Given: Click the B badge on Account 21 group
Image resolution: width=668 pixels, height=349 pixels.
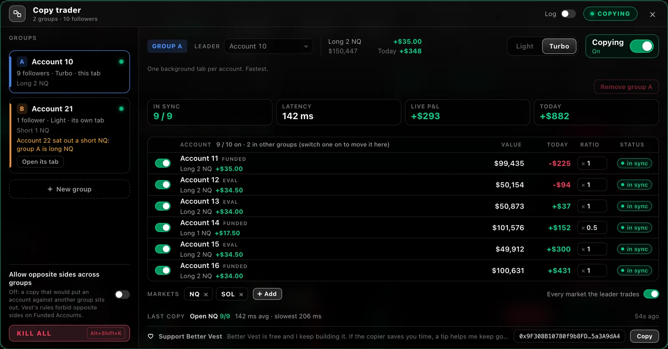Looking at the screenshot, I should pos(22,109).
